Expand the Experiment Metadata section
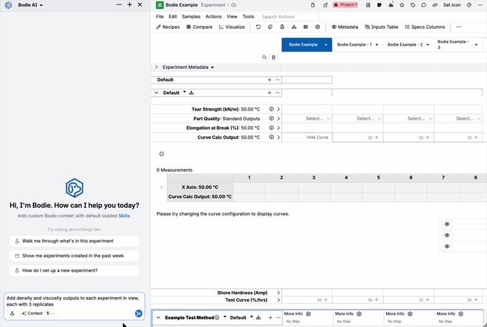This screenshot has height=327, width=487. 156,67
